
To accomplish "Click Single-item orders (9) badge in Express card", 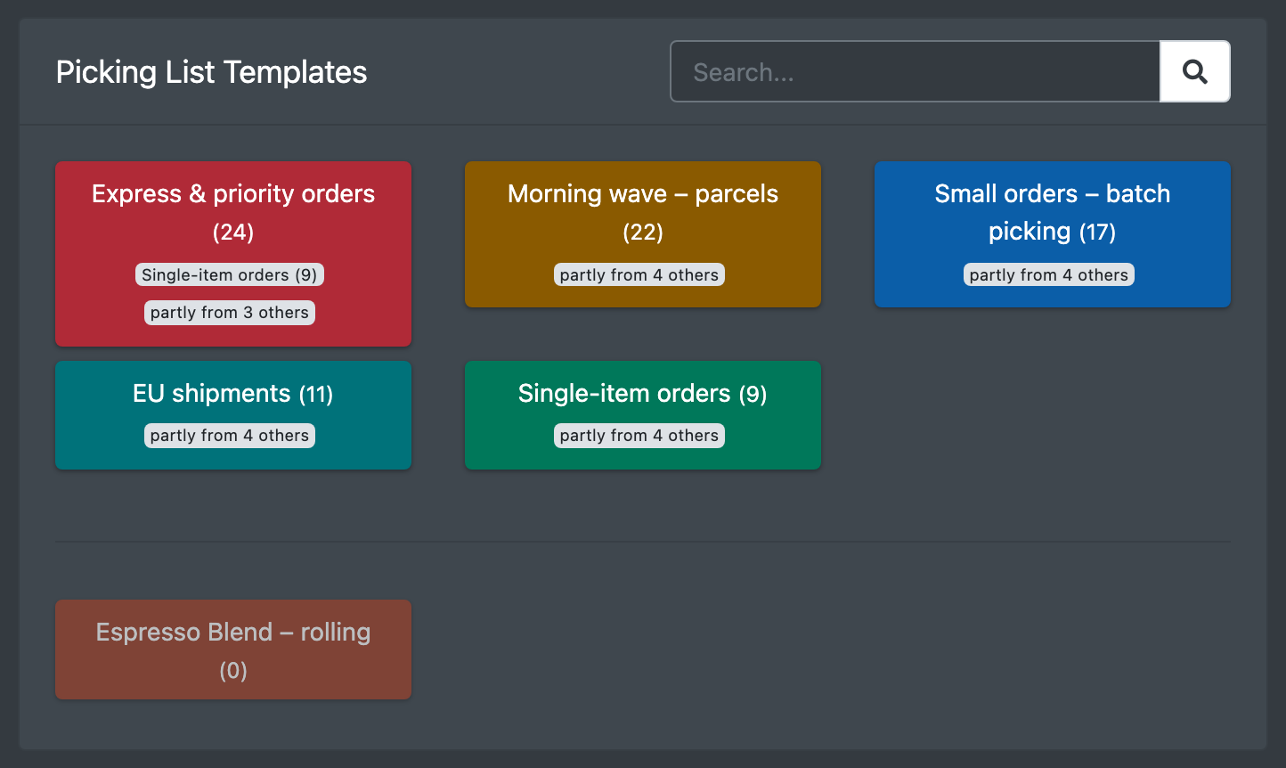I will click(x=230, y=274).
